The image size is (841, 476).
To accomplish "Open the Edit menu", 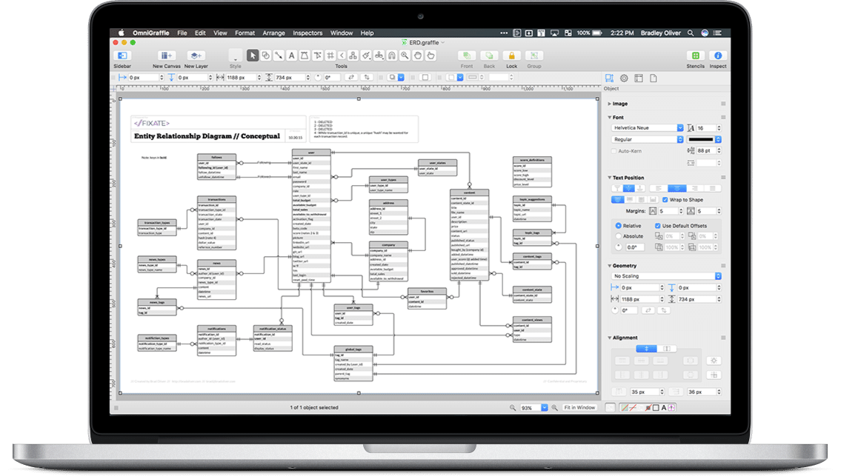I will coord(200,33).
